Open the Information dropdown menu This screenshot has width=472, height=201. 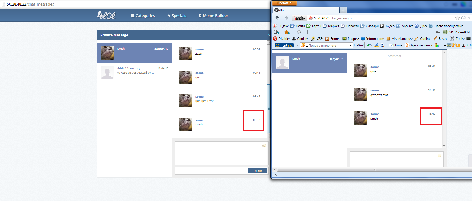pos(373,38)
